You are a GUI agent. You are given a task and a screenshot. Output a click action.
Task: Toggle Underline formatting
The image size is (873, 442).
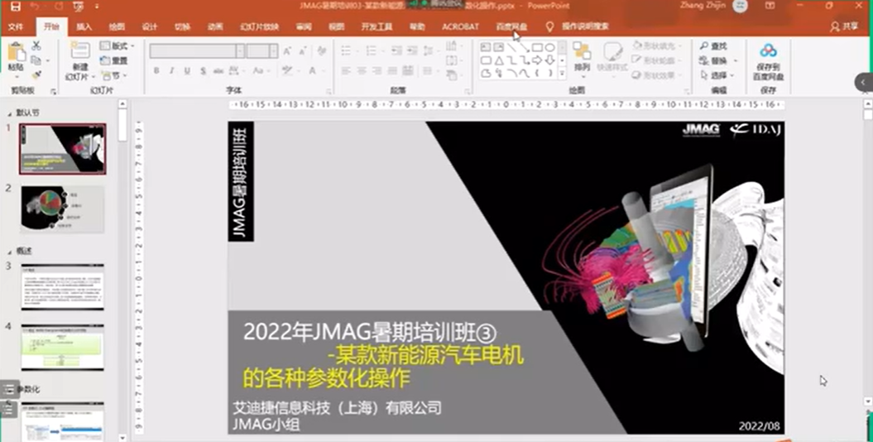pos(187,70)
